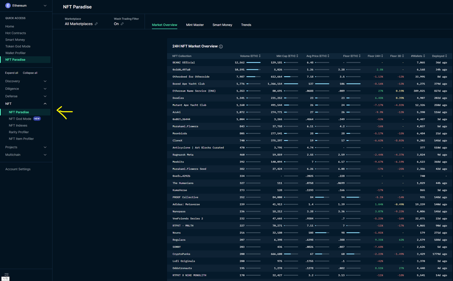Switch to the Trends tab
The width and height of the screenshot is (453, 281).
[246, 25]
